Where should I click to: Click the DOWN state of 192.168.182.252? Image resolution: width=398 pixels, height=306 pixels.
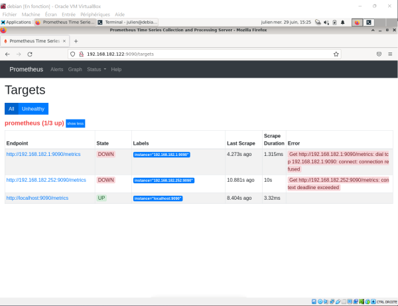click(x=106, y=180)
